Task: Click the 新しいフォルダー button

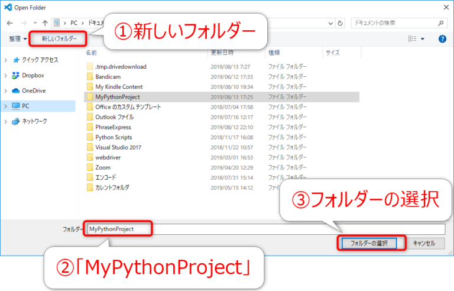Action: click(x=59, y=39)
